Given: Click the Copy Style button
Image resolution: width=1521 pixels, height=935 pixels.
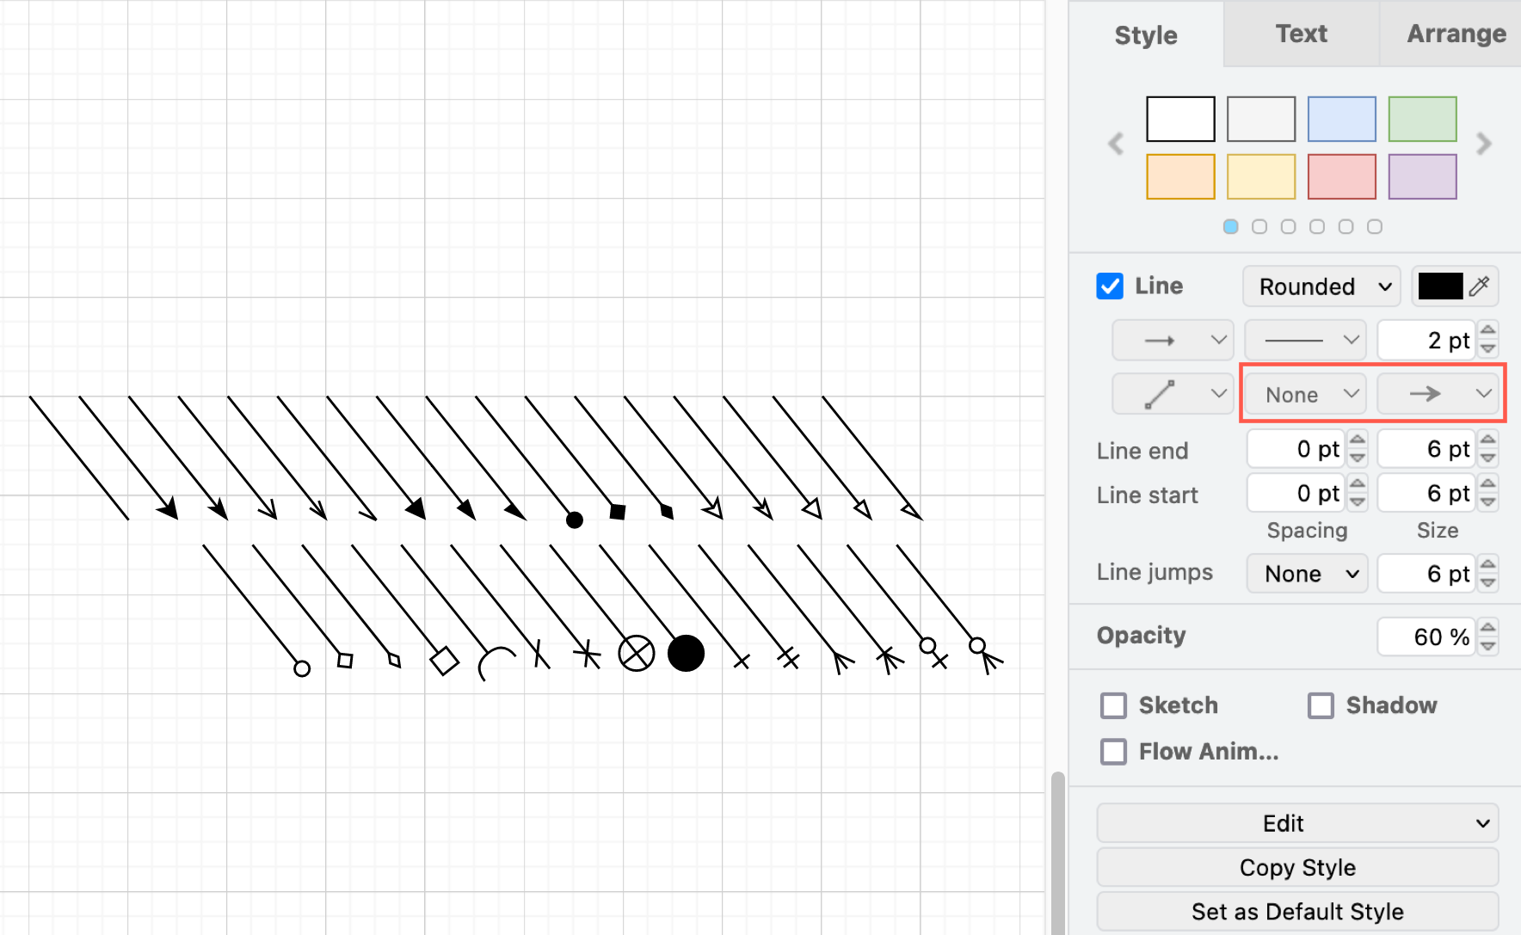Looking at the screenshot, I should tap(1296, 867).
